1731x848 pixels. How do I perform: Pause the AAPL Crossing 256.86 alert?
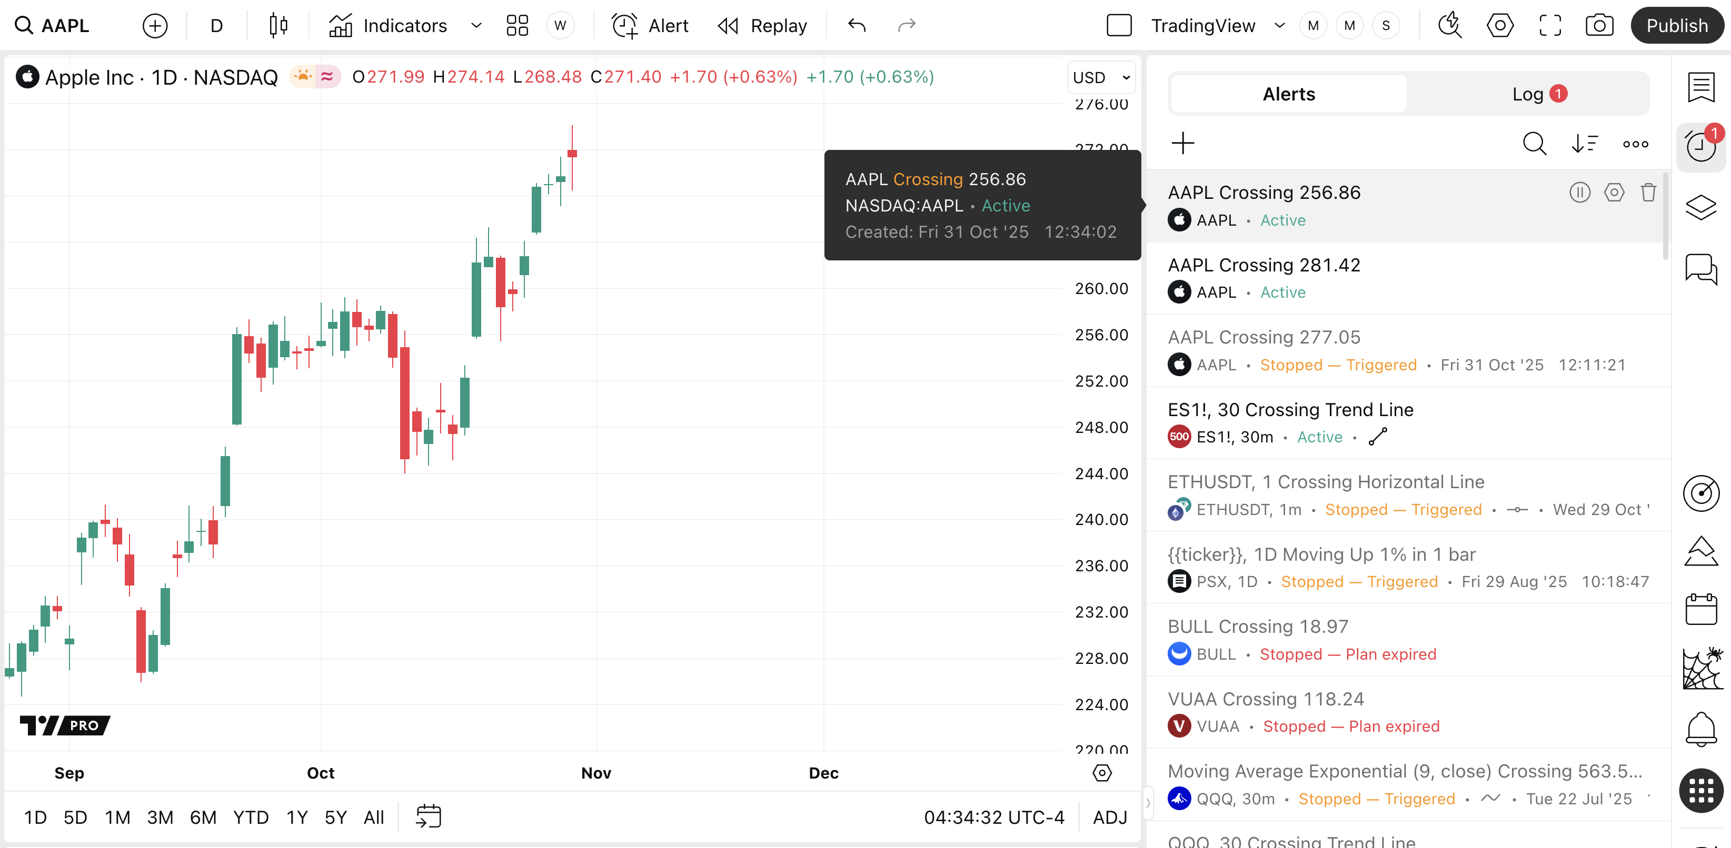(1579, 193)
